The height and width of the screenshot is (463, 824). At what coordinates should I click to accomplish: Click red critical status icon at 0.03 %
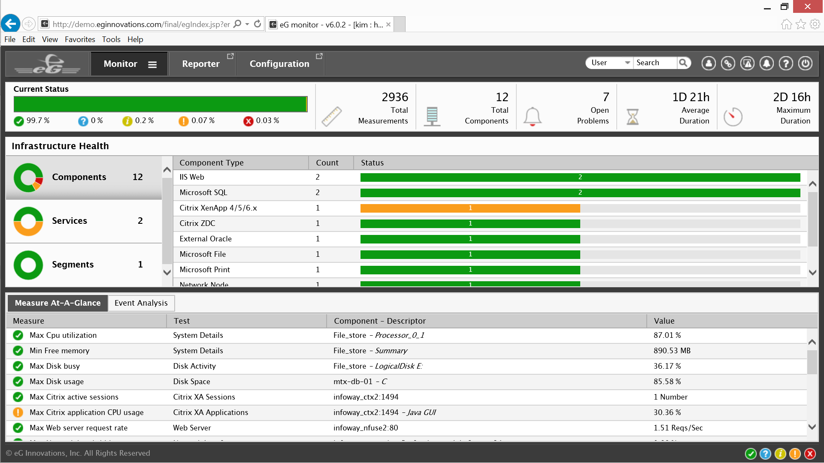coord(248,121)
